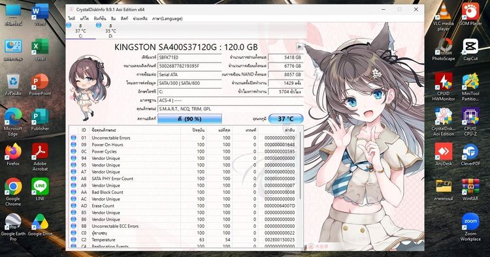The image size is (490, 257).
Task: Select the Serial ATA interface field
Action: [x=189, y=74]
